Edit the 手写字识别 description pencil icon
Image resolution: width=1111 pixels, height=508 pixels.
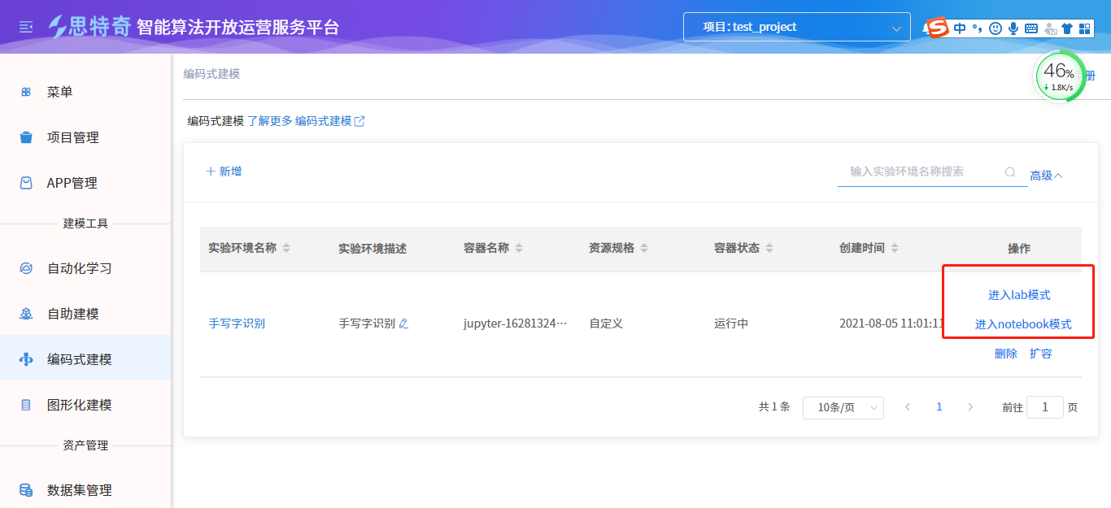click(x=404, y=323)
